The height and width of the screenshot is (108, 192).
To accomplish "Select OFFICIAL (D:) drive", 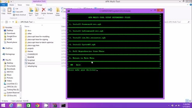I will pyautogui.click(x=12, y=87).
